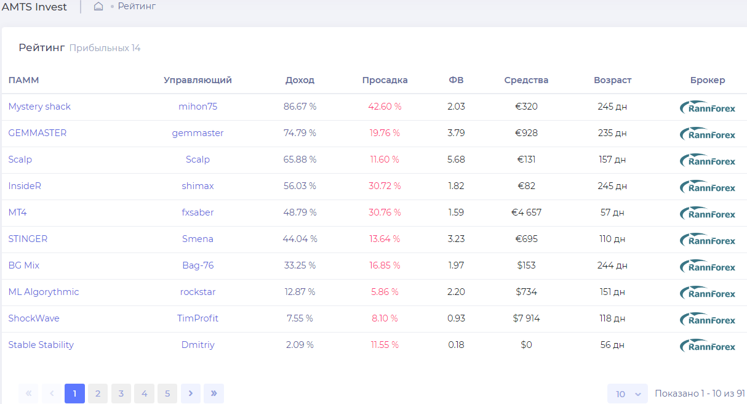Image resolution: width=747 pixels, height=404 pixels.
Task: Open the GEMMASTER PAMM account link
Action: (38, 133)
